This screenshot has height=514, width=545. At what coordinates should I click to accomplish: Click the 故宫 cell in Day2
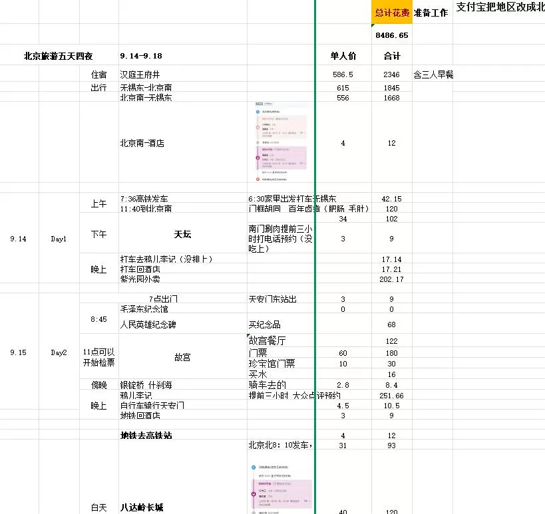coord(182,357)
